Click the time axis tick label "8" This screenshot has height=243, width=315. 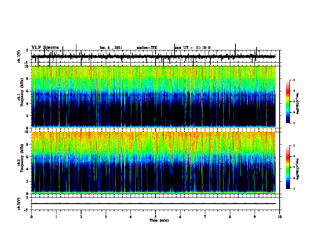(230, 217)
